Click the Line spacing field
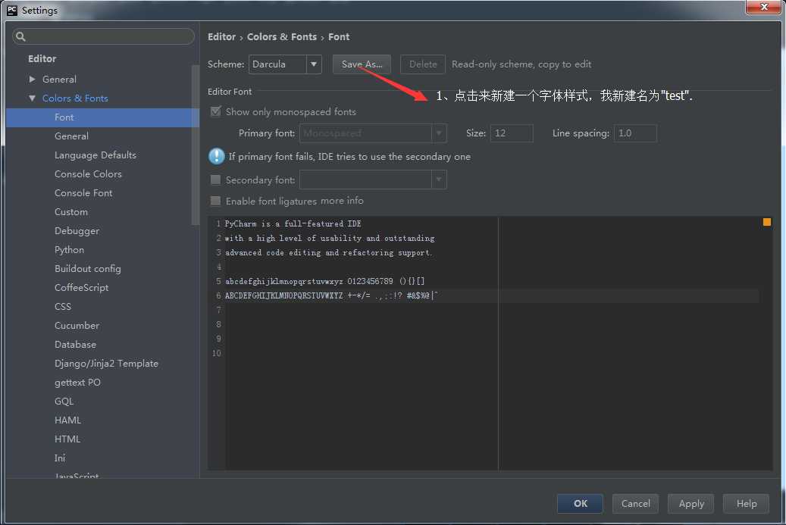The width and height of the screenshot is (786, 525). pos(635,133)
